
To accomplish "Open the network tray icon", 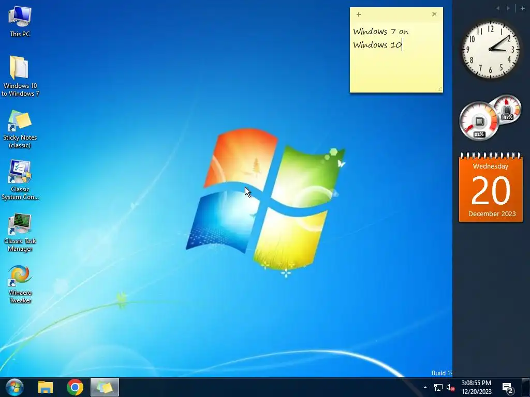I will 438,388.
